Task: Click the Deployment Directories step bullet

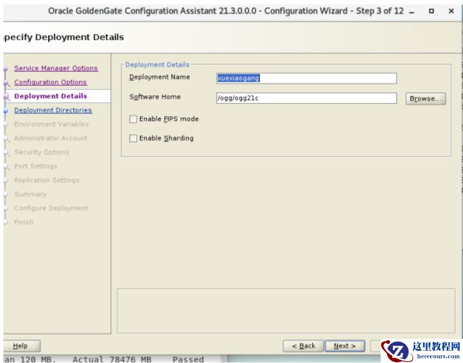Action: 6,111
